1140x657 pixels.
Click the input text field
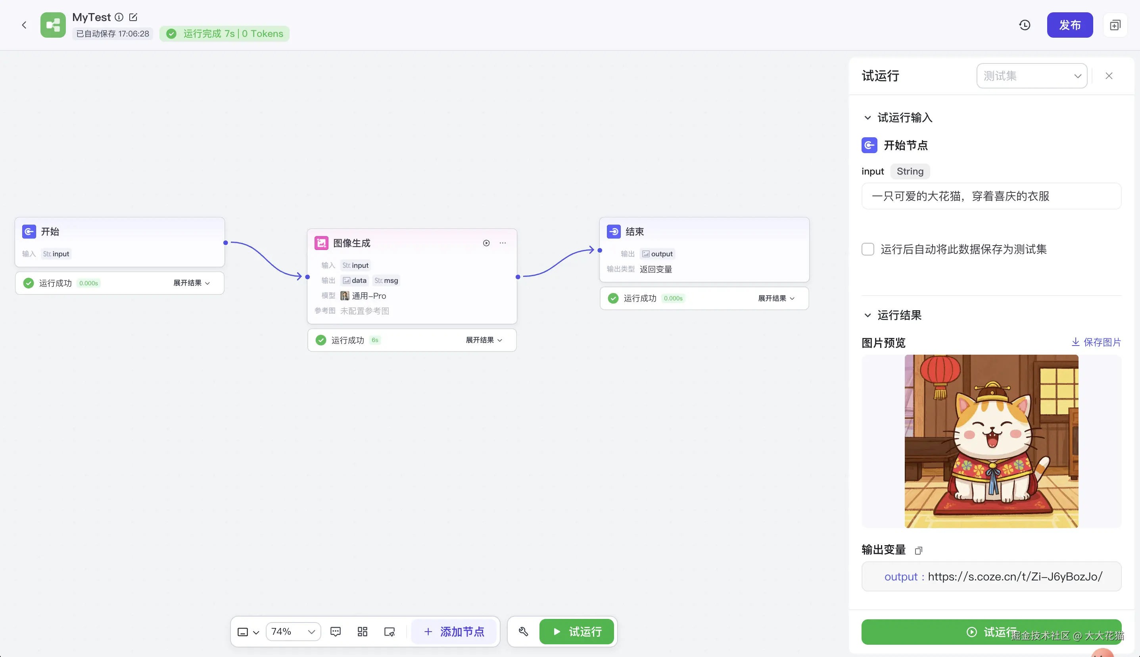pos(991,196)
